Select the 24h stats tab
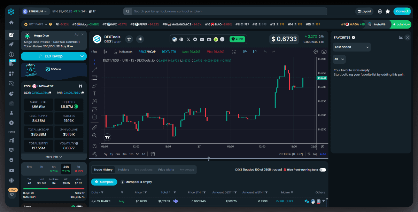The height and width of the screenshot is (212, 418). coord(66,168)
